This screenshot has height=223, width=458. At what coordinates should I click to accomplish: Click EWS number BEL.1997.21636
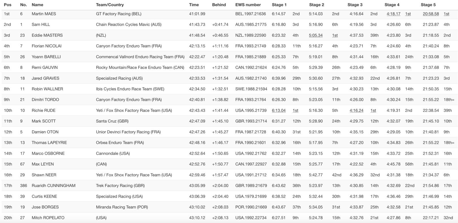click(x=251, y=14)
